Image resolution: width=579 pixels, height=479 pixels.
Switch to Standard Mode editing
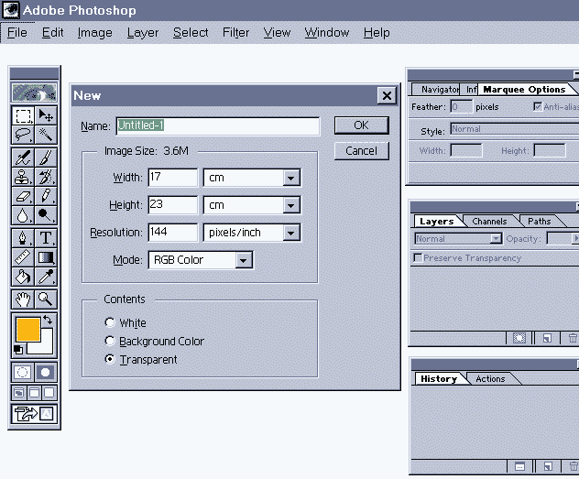click(x=23, y=372)
